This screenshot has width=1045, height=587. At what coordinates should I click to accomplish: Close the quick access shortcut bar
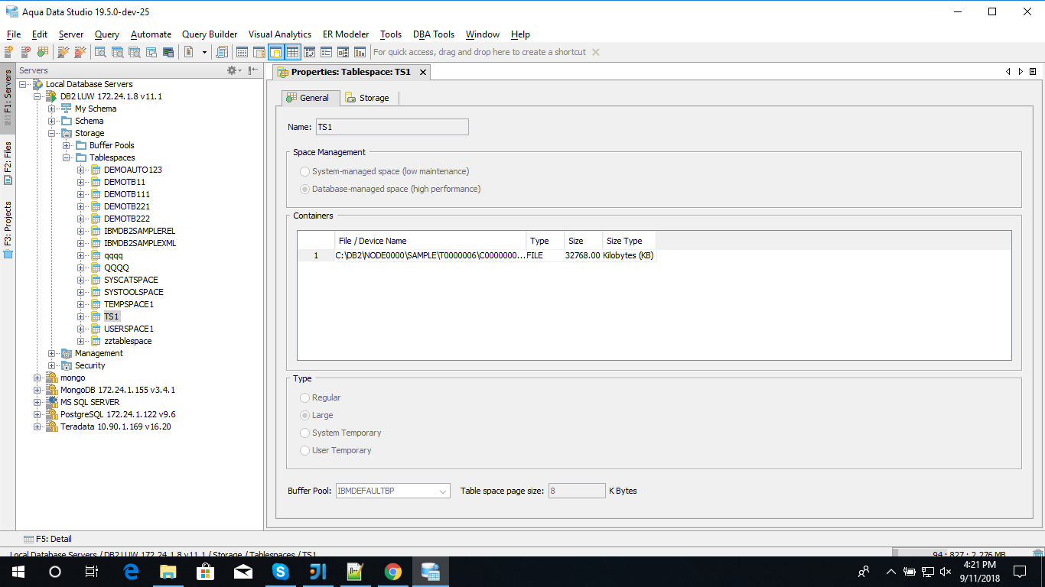click(596, 52)
